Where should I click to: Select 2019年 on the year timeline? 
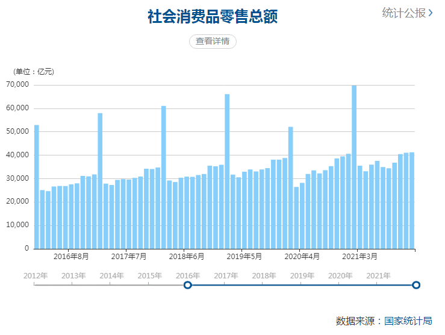302,276
